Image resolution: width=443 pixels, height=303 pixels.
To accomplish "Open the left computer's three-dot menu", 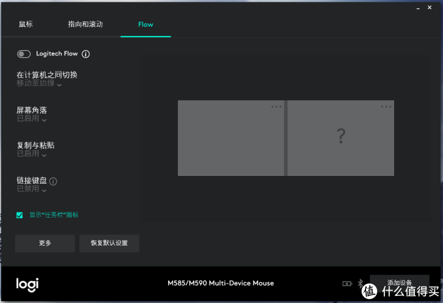I will [x=276, y=107].
